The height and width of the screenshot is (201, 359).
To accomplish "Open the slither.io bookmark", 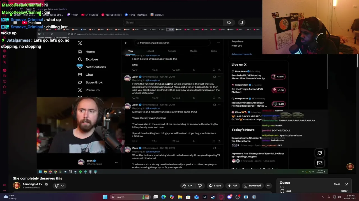I will (x=157, y=15).
